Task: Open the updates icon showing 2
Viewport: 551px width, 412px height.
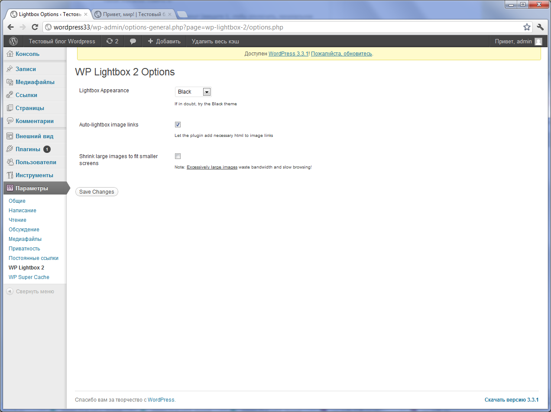Action: [112, 41]
